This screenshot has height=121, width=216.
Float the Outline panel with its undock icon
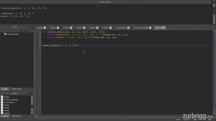[x=30, y=27]
